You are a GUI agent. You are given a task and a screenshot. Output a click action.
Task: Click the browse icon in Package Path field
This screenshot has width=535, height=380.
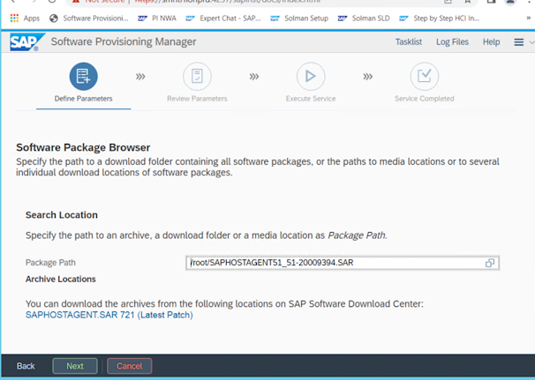click(x=490, y=263)
